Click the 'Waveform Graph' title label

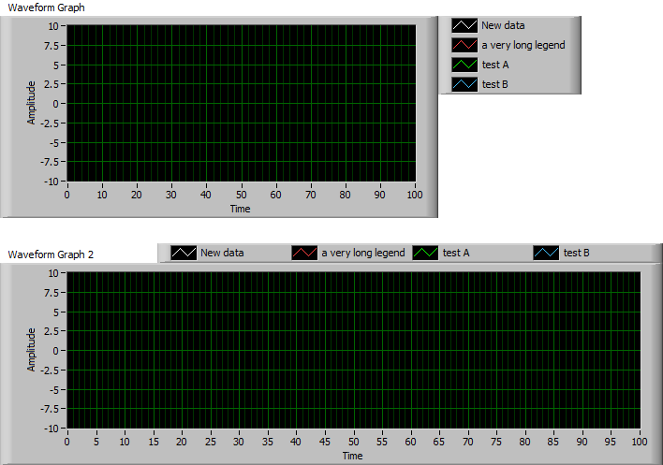point(46,7)
